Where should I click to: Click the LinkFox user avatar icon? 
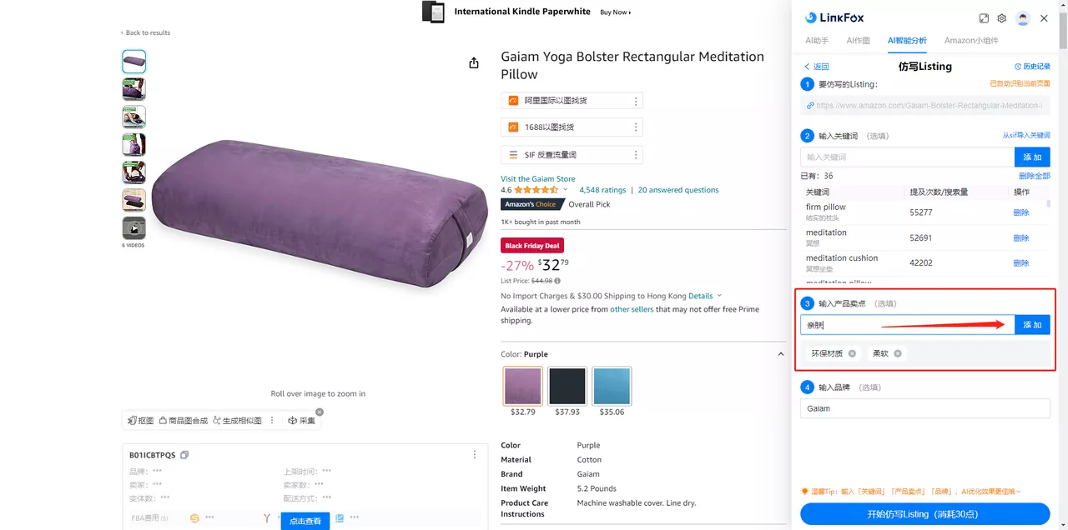(x=1023, y=18)
